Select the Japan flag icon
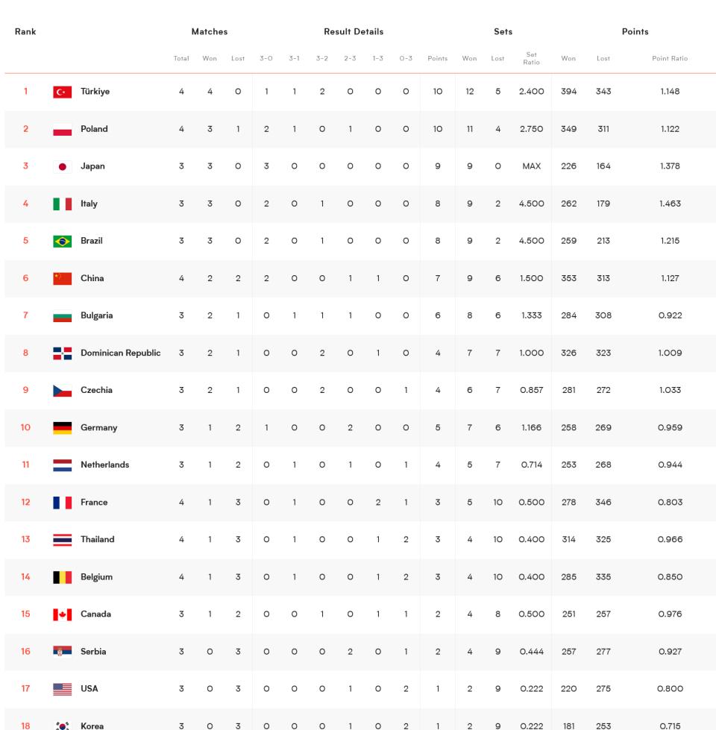This screenshot has width=716, height=730. click(x=63, y=167)
